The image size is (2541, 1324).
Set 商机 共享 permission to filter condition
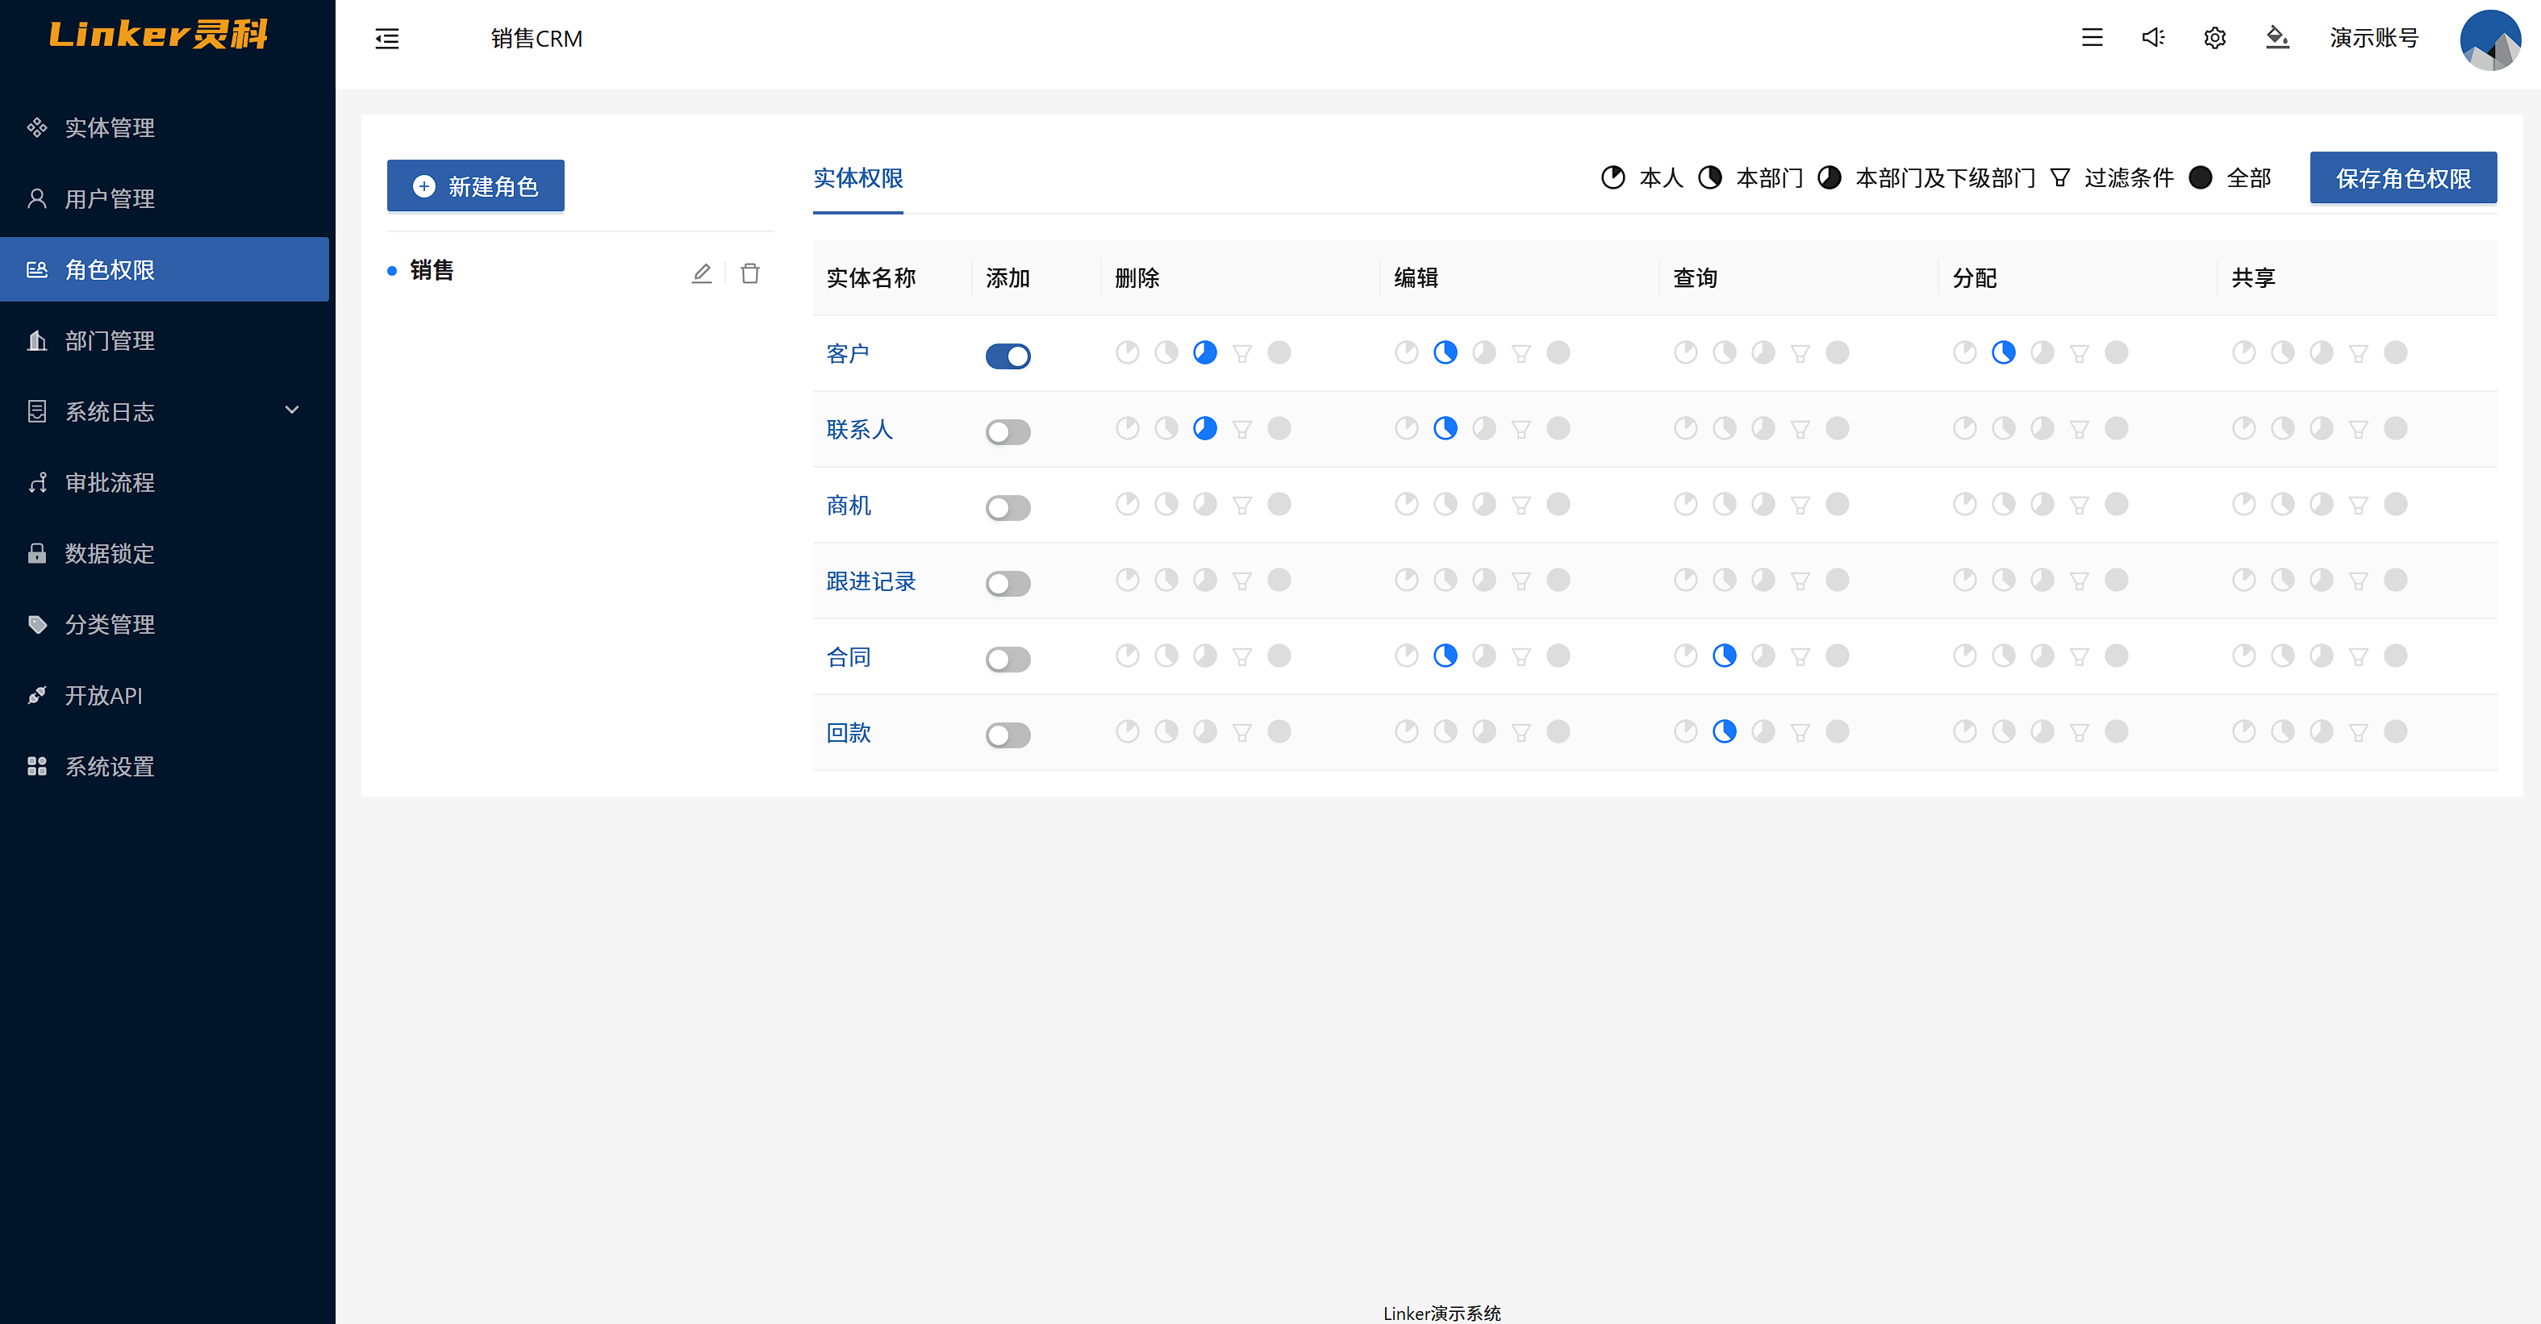point(2359,505)
